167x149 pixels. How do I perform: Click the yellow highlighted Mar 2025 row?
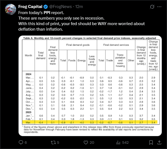pos(90,122)
